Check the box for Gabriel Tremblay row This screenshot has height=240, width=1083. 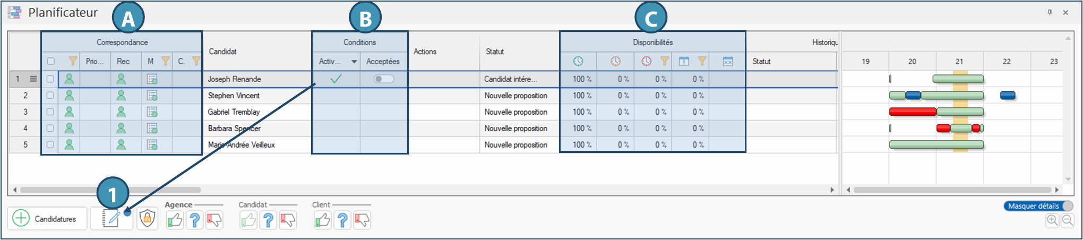(50, 112)
